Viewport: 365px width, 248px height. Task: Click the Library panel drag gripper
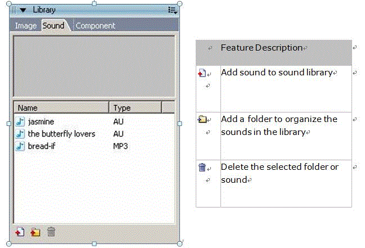tap(14, 10)
